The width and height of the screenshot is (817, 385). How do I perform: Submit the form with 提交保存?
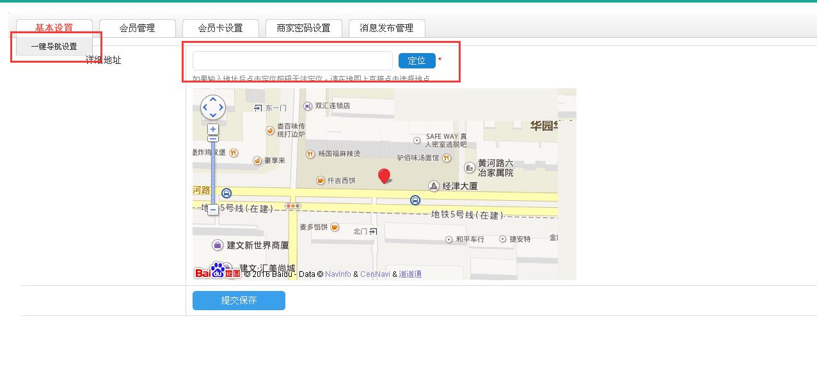pyautogui.click(x=239, y=301)
